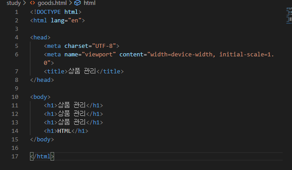The image size is (292, 170).
Task: Click the cube symbol icon beside html
Action: (x=77, y=3)
